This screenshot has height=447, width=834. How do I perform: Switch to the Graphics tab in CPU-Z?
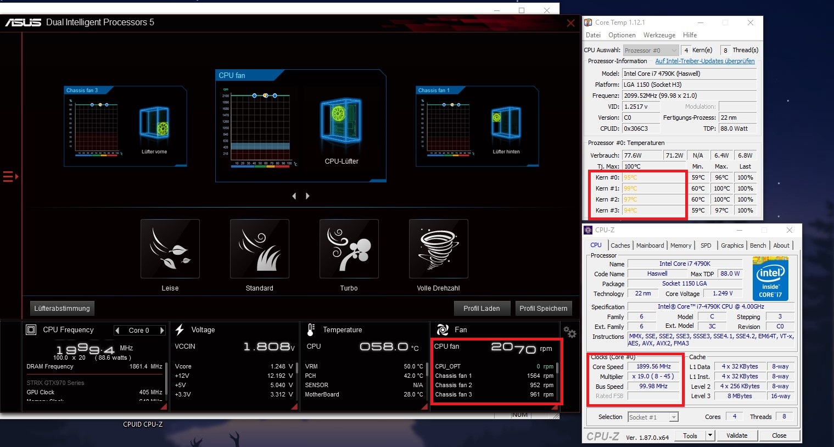point(732,245)
